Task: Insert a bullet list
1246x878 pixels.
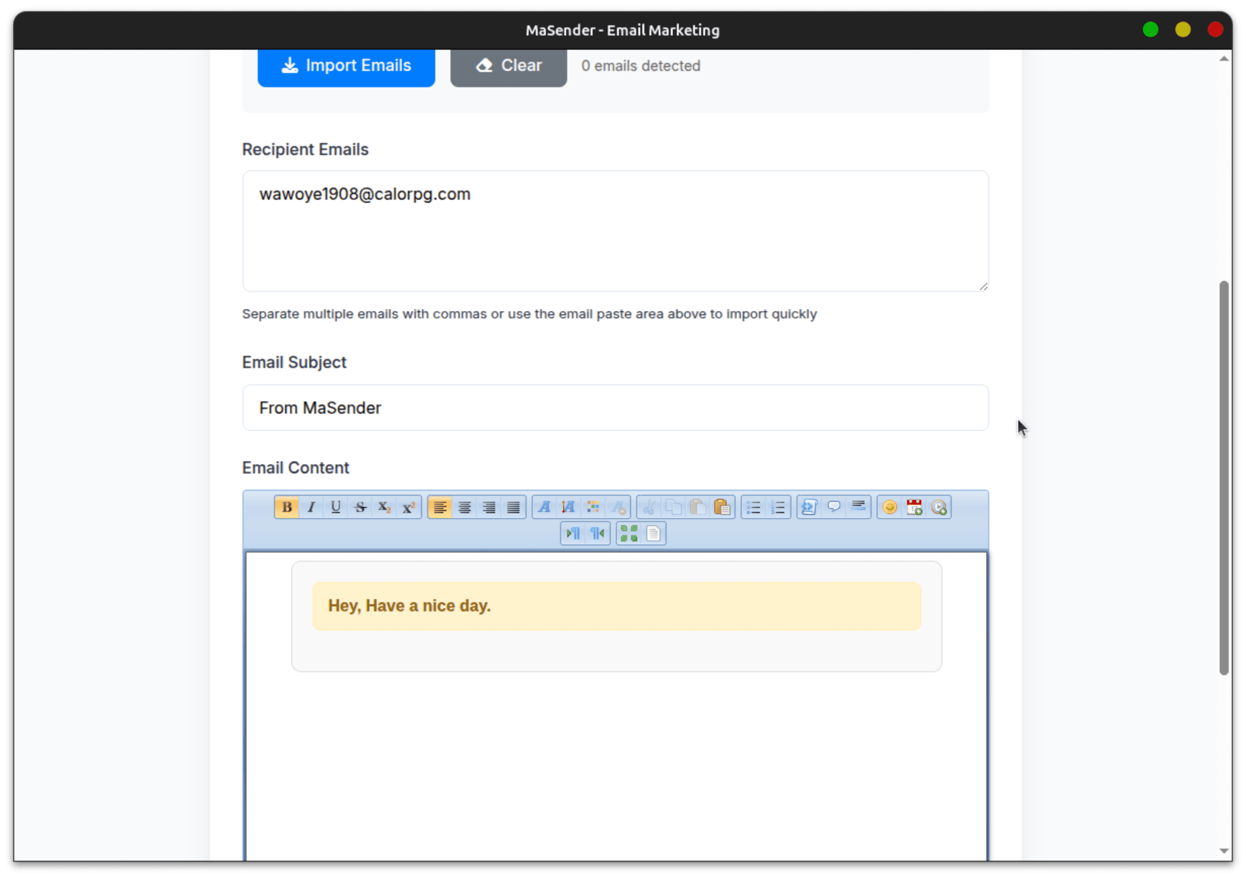Action: 753,507
